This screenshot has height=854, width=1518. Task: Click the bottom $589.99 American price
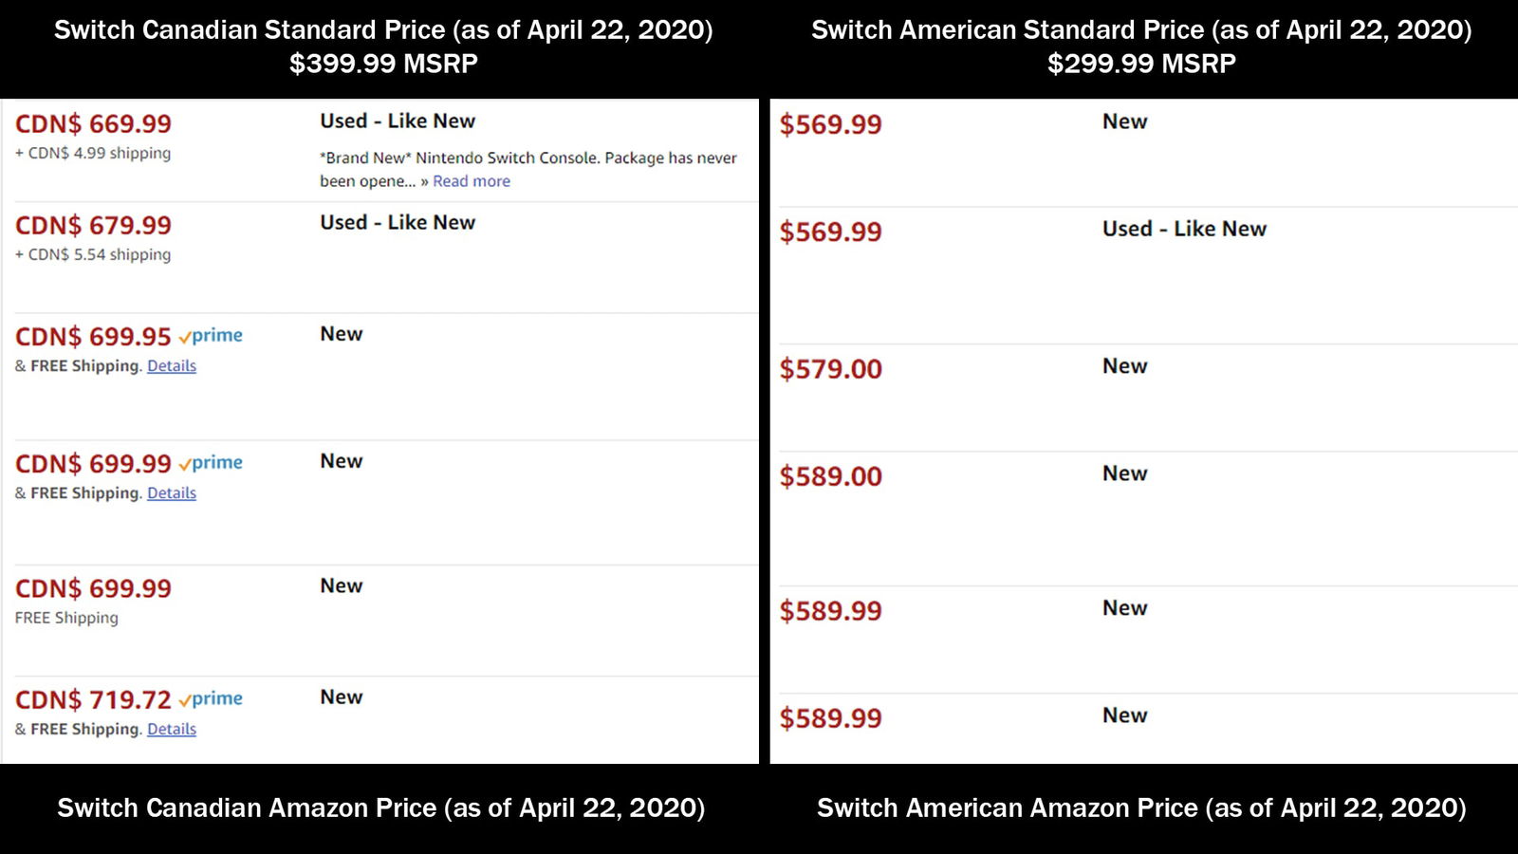tap(830, 718)
